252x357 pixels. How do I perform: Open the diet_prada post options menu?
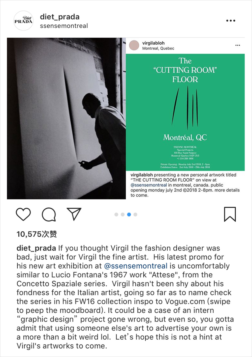click(231, 21)
